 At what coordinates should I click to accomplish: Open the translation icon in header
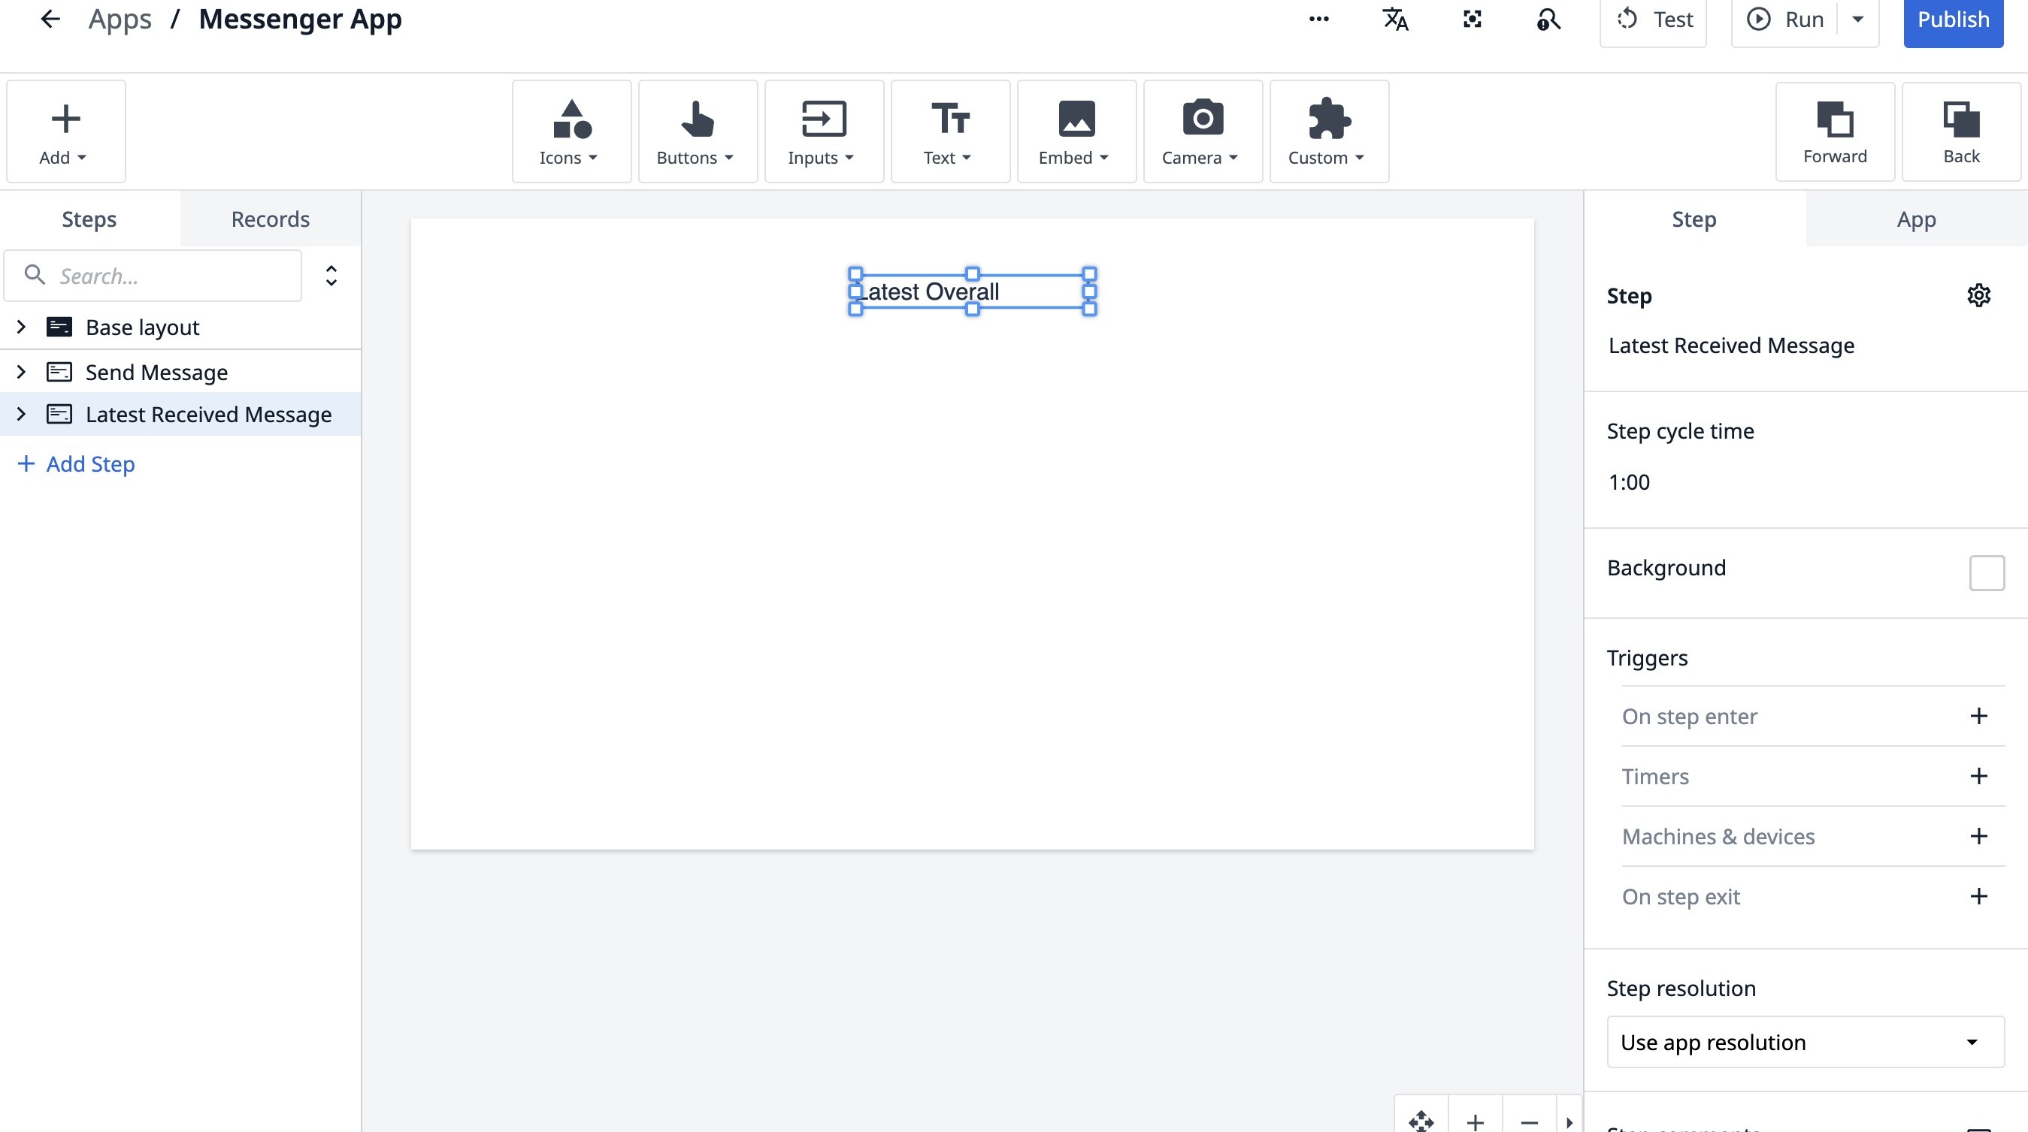(1395, 19)
